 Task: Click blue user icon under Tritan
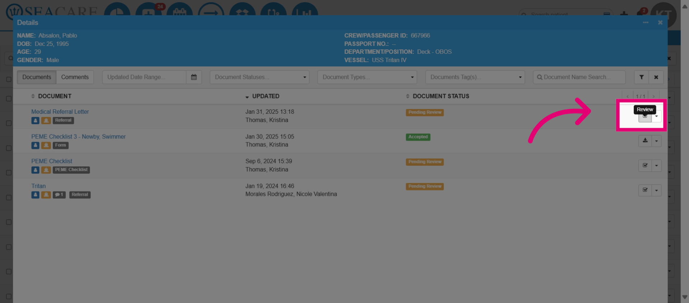[x=35, y=195]
